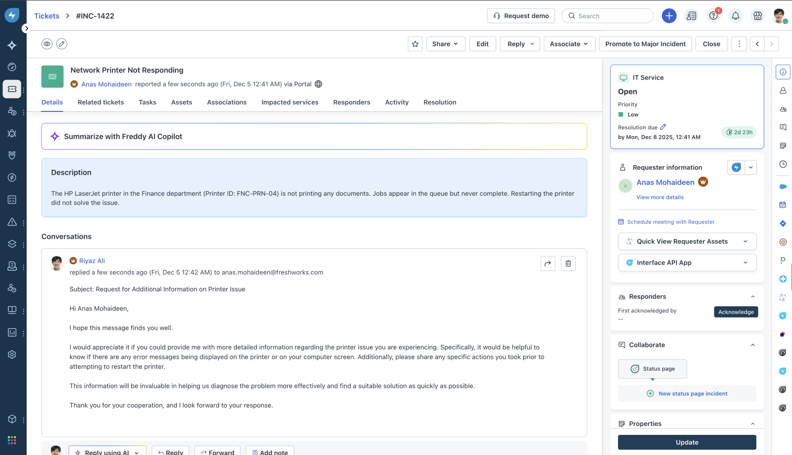Open Freddy AI sparkle icon in sidebar
Viewport: 792px width, 455px height.
point(12,45)
